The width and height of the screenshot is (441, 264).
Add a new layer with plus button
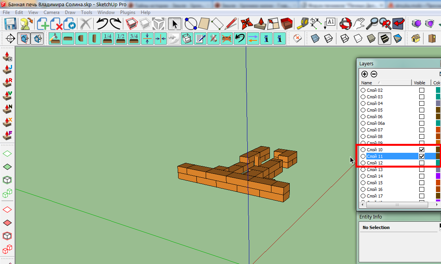tap(364, 74)
